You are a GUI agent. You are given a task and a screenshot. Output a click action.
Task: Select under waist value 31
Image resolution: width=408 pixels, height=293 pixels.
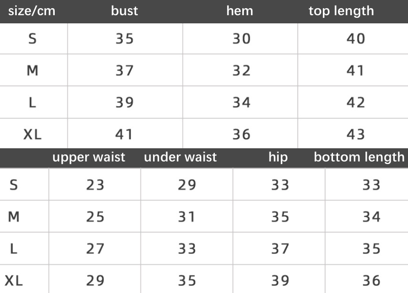tap(187, 217)
